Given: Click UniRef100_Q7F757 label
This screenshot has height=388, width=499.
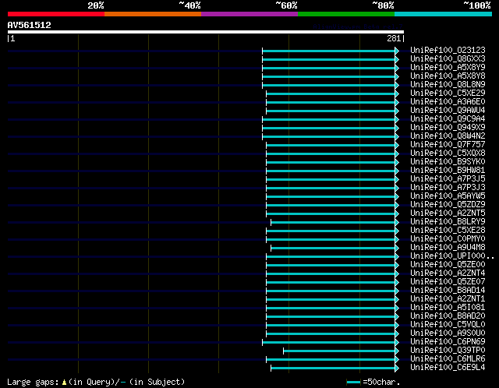Looking at the screenshot, I should click(x=448, y=145).
